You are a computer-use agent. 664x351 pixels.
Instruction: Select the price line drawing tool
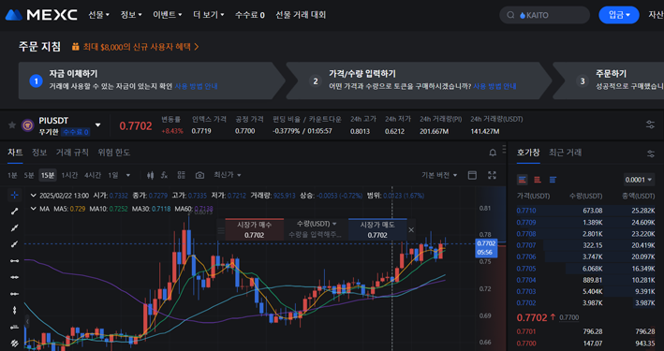pos(15,327)
